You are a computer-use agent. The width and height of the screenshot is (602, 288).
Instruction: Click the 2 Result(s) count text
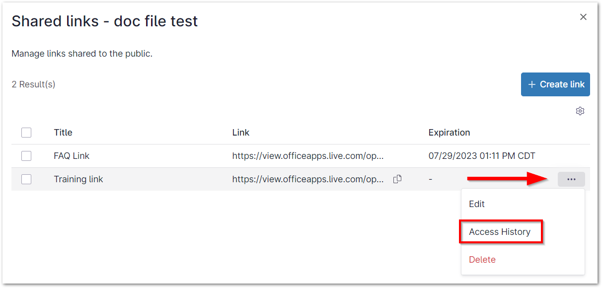tap(33, 84)
